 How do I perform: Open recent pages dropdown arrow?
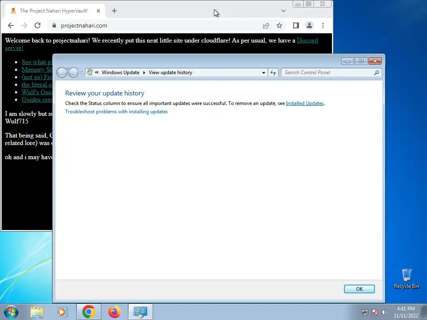click(82, 72)
